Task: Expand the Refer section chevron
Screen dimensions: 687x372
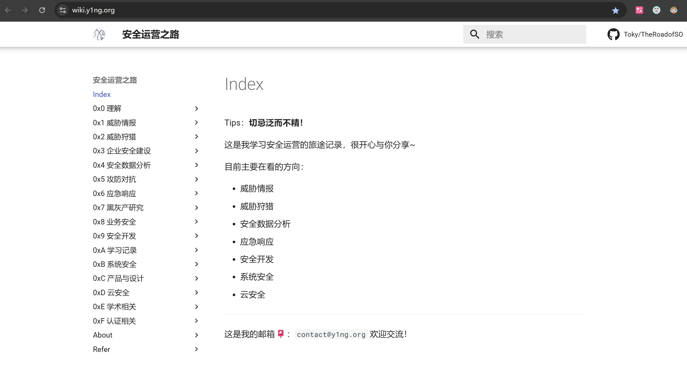Action: click(x=196, y=349)
